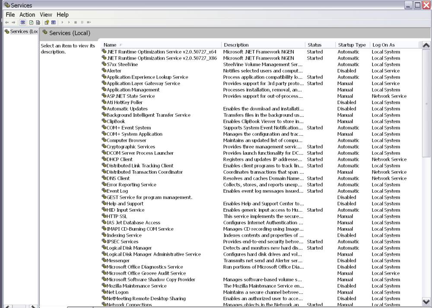Open Help from the toolbar question-mark icon
Image resolution: width=432 pixels, height=308 pixels.
47,22
